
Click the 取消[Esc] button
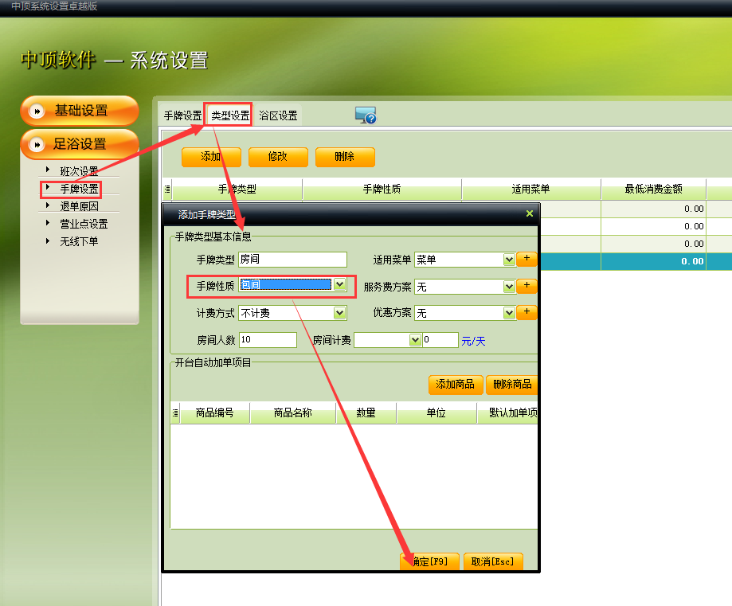click(493, 561)
